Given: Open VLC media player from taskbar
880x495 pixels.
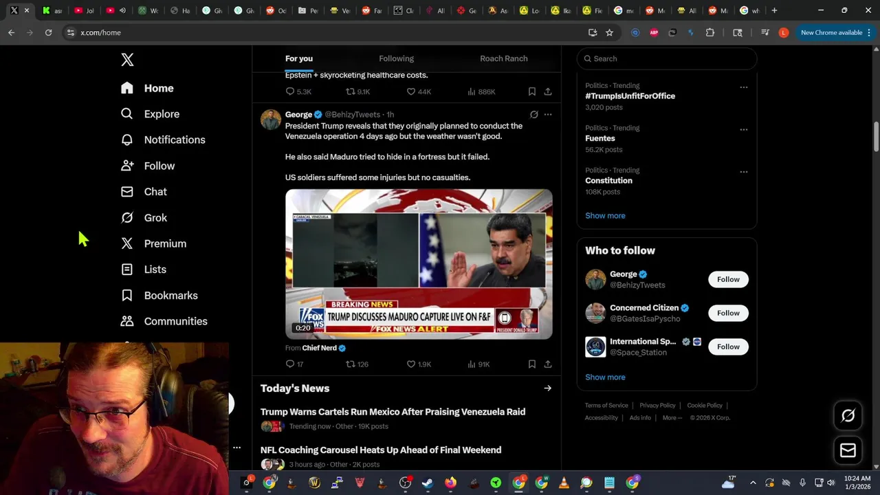Looking at the screenshot, I should [564, 483].
